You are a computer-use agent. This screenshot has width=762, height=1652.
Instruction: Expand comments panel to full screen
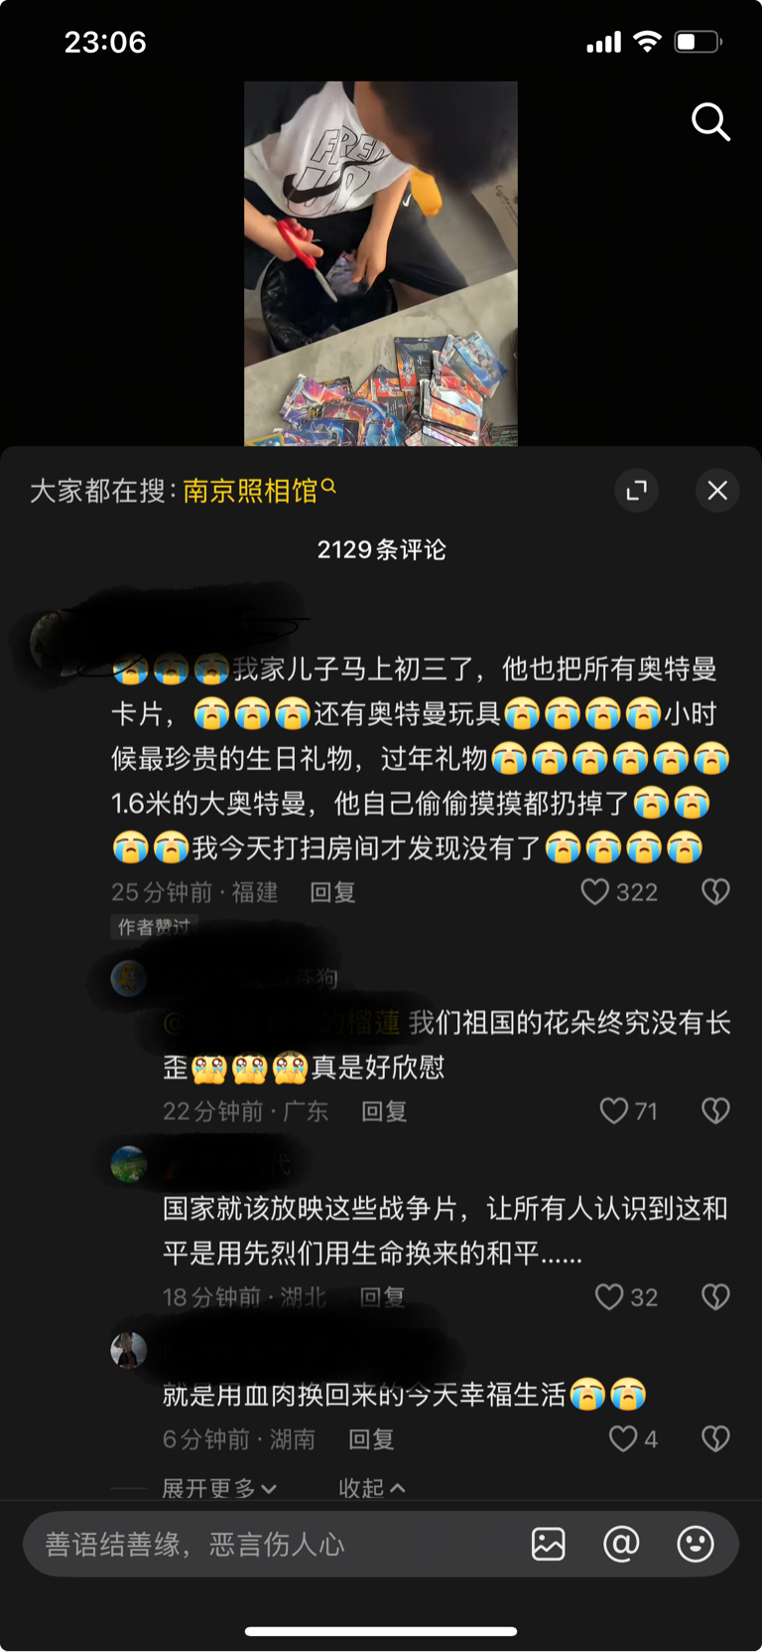tap(637, 490)
